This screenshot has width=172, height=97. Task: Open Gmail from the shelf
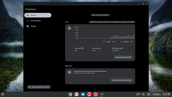[76, 94]
